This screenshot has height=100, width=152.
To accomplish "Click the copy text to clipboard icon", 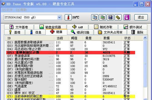I will (95, 17).
